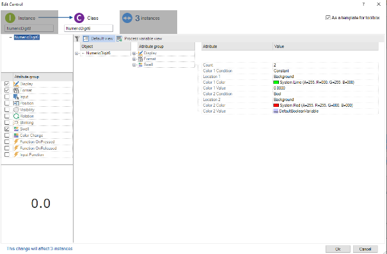Image resolution: width=387 pixels, height=254 pixels.
Task: Open the Location 2 value Background
Action: [x=326, y=99]
